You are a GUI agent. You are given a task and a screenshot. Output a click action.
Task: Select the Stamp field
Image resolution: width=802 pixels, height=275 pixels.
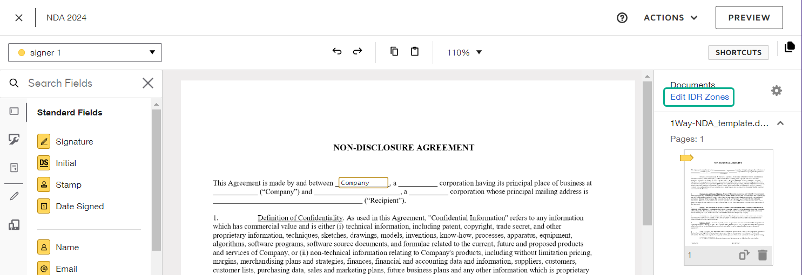click(x=59, y=184)
